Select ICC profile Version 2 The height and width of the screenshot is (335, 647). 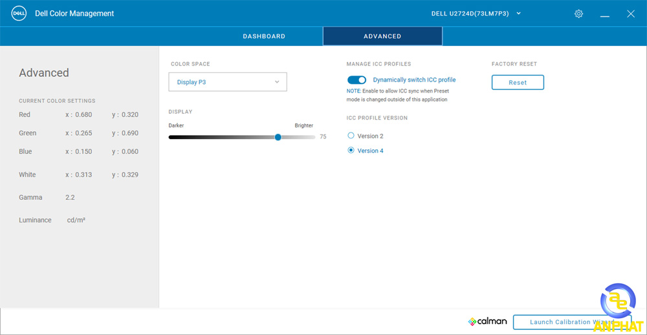pyautogui.click(x=351, y=135)
